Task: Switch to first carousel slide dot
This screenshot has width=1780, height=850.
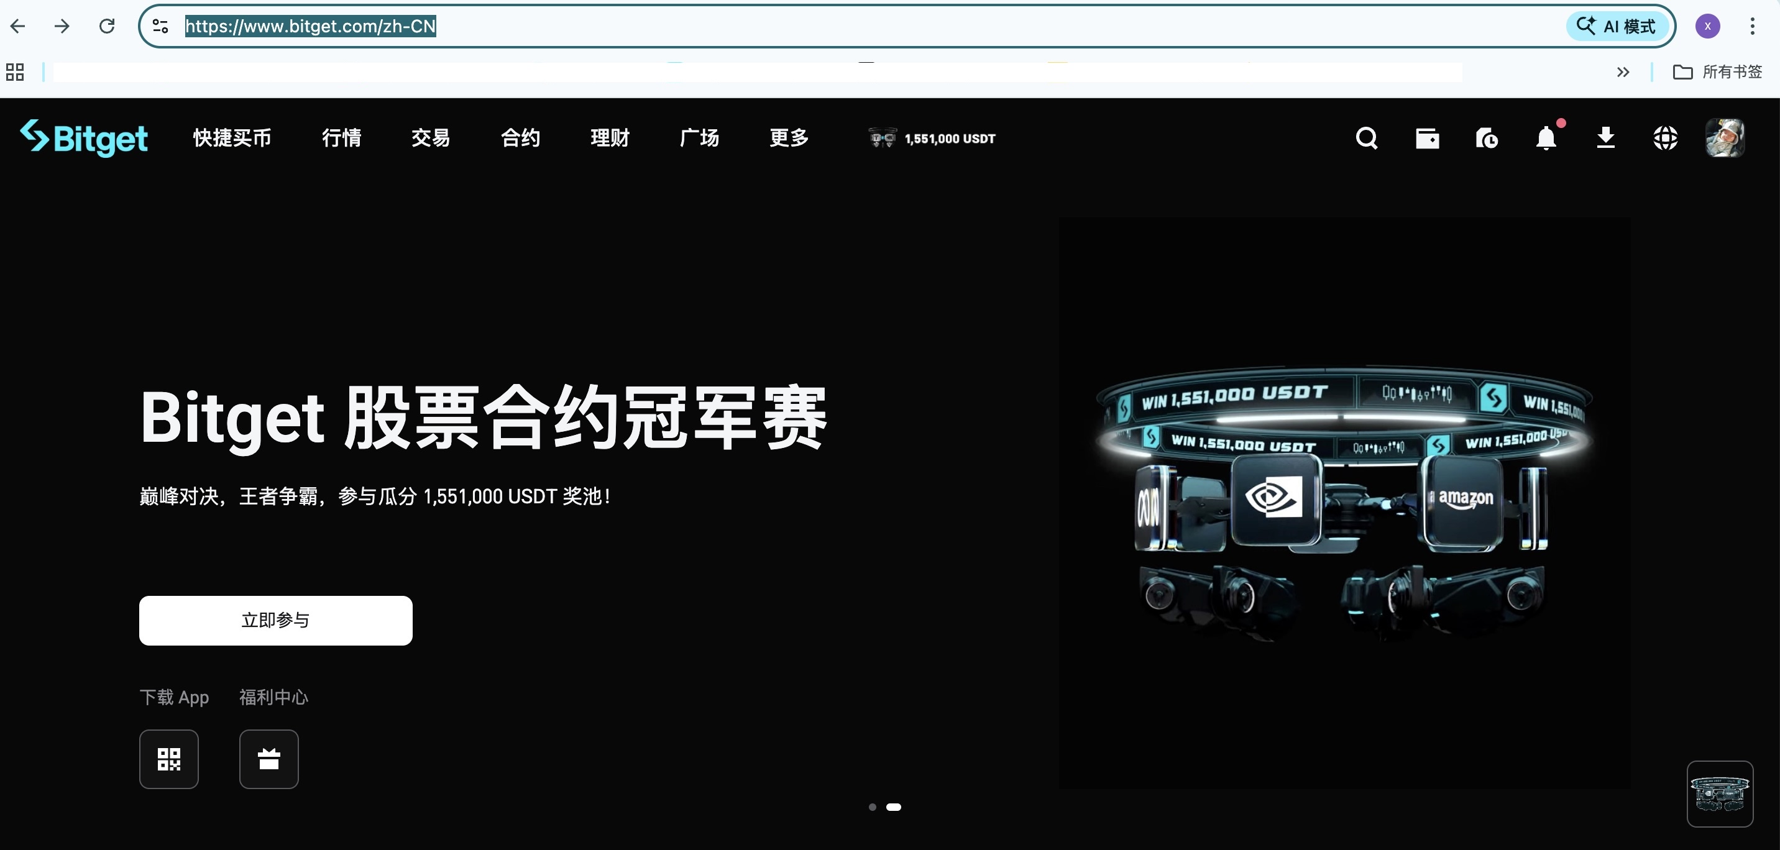Action: point(872,807)
